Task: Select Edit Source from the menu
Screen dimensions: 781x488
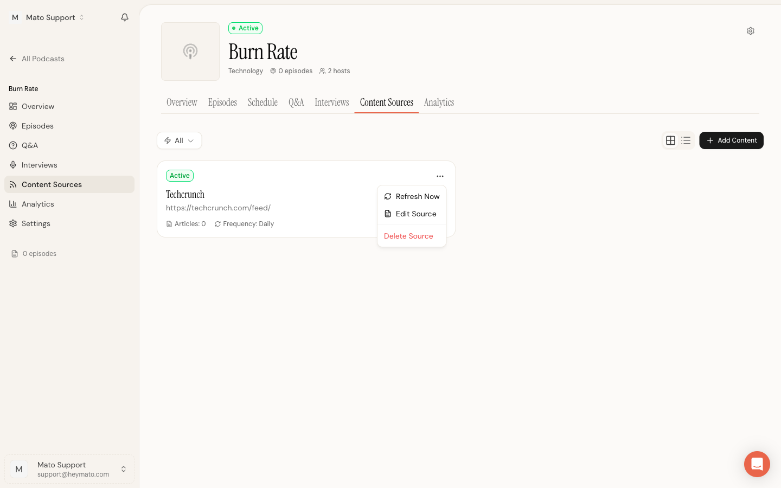Action: tap(412, 214)
